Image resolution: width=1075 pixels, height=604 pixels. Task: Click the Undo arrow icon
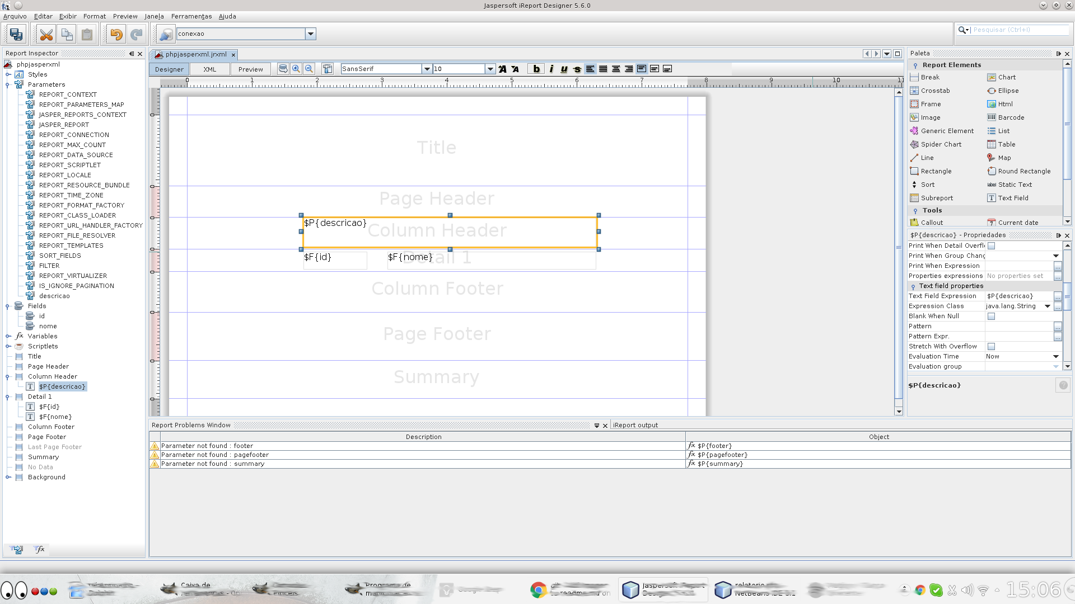click(x=116, y=34)
